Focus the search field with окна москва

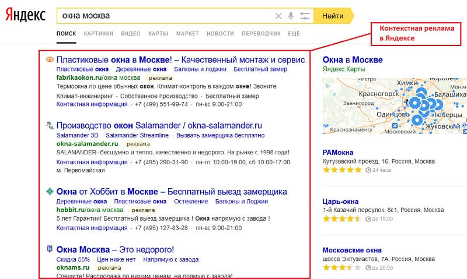coord(163,16)
